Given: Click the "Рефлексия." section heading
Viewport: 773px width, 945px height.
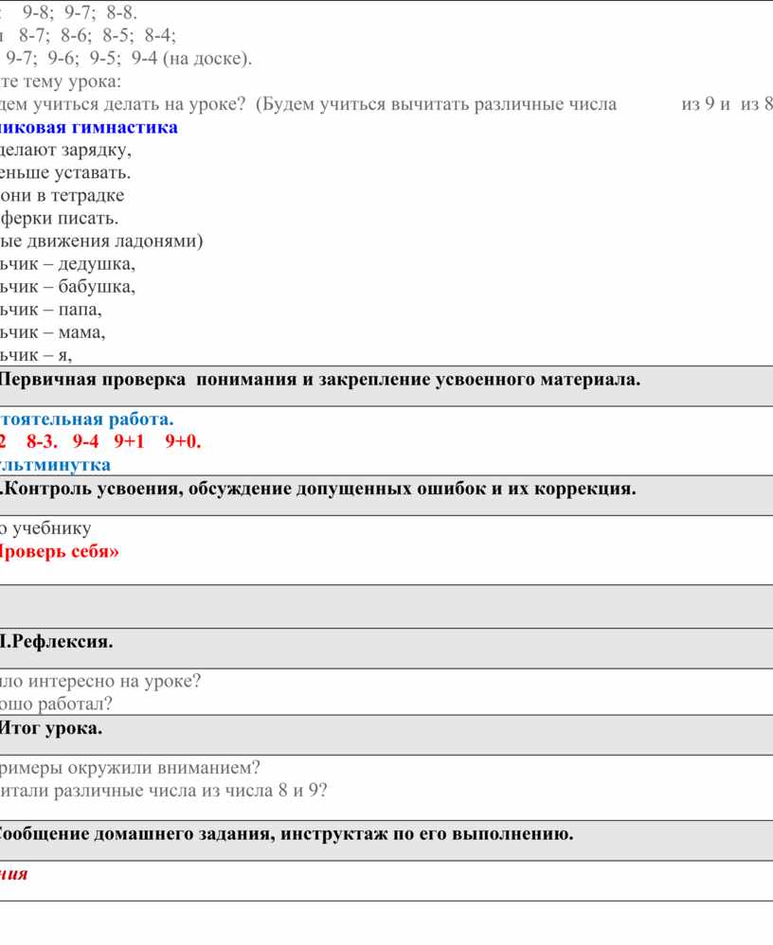Looking at the screenshot, I should coord(57,642).
